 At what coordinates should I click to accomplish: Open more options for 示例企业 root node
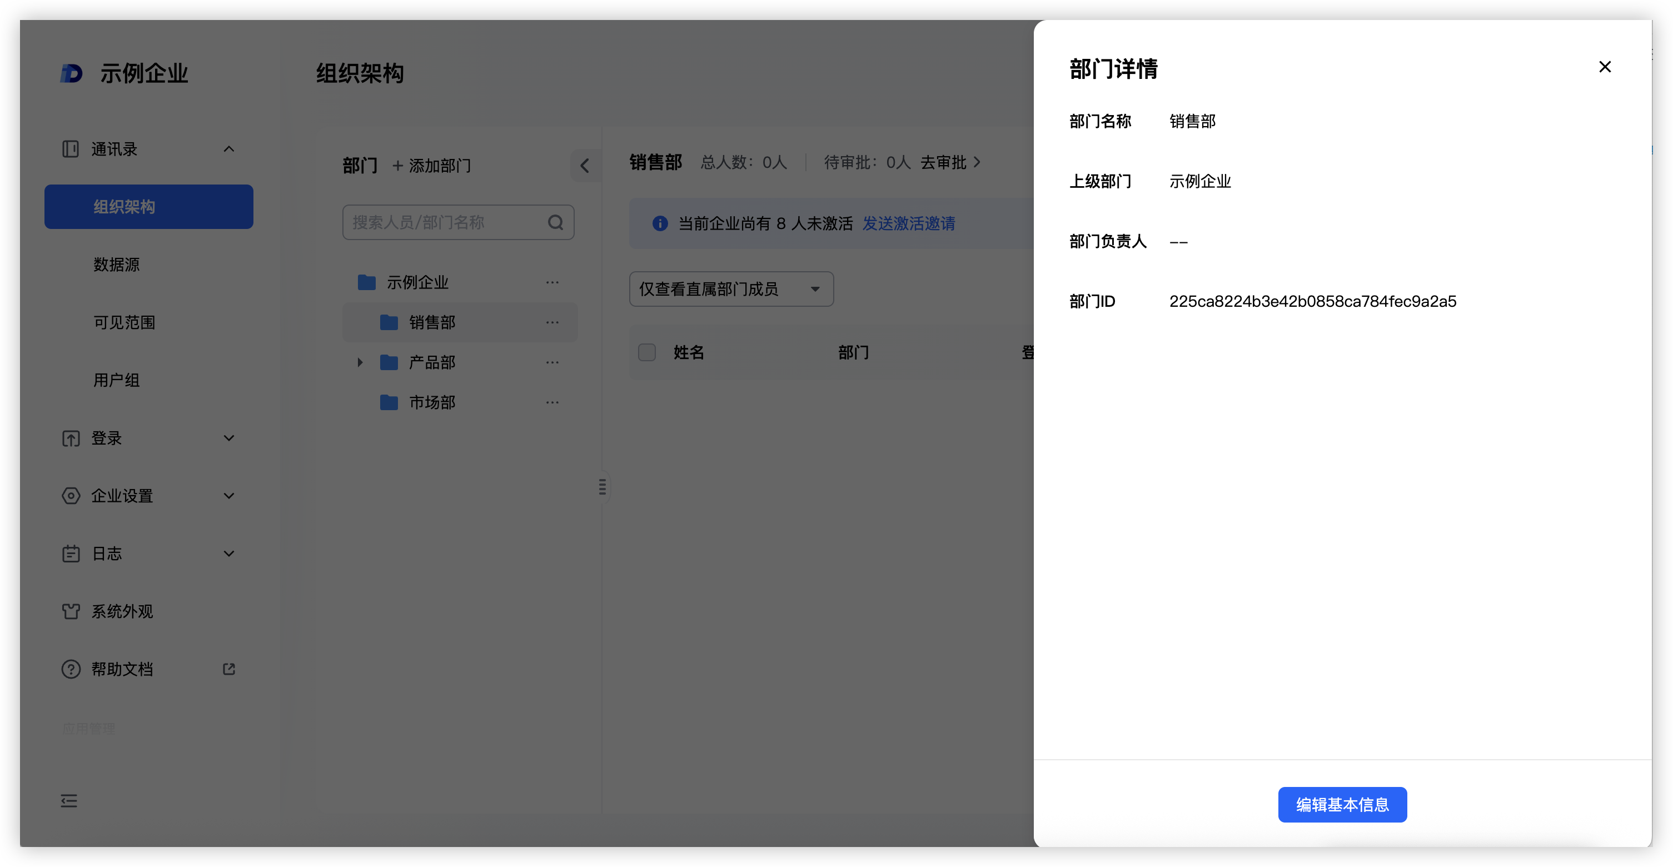(x=552, y=282)
